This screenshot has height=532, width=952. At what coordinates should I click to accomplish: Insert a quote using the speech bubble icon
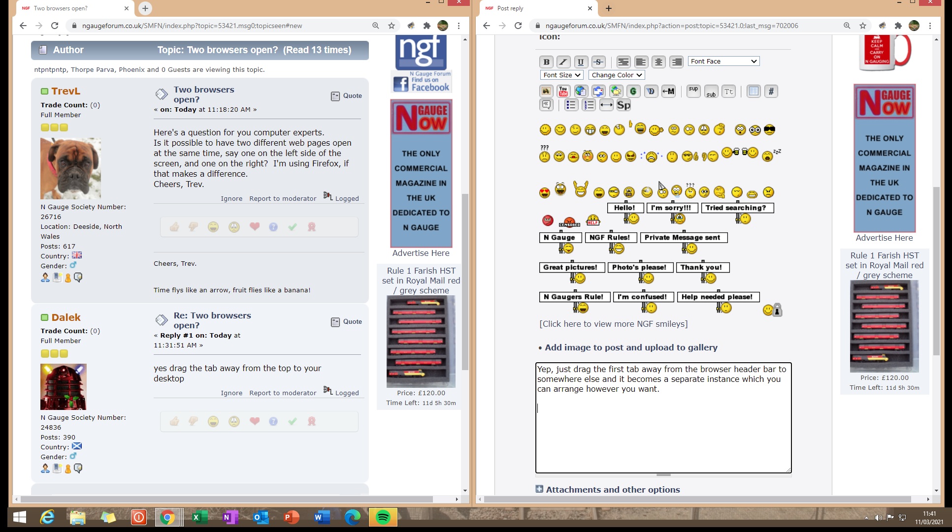tap(546, 105)
